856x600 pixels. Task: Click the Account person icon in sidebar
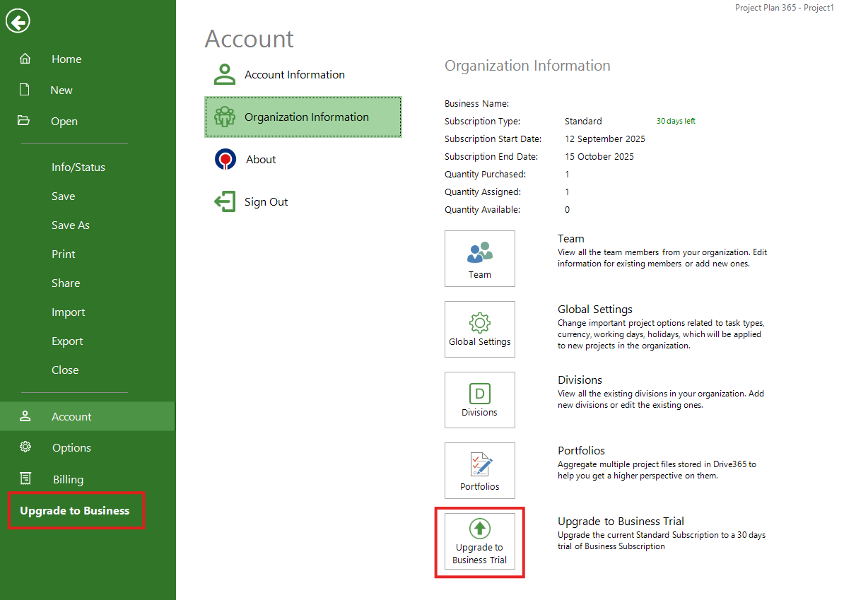tap(25, 416)
